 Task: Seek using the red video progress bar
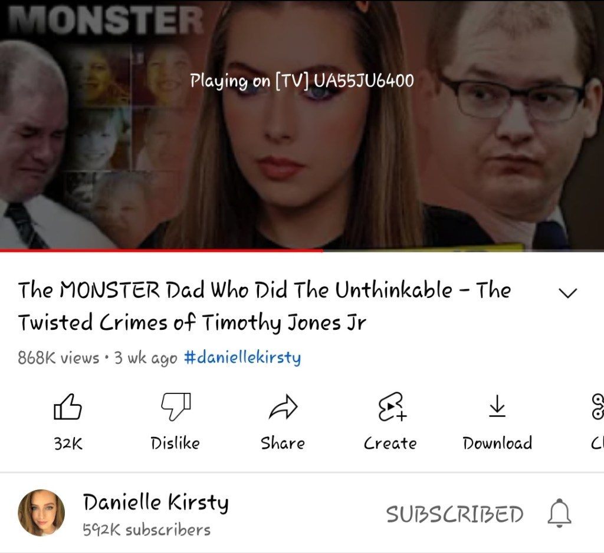tap(302, 251)
